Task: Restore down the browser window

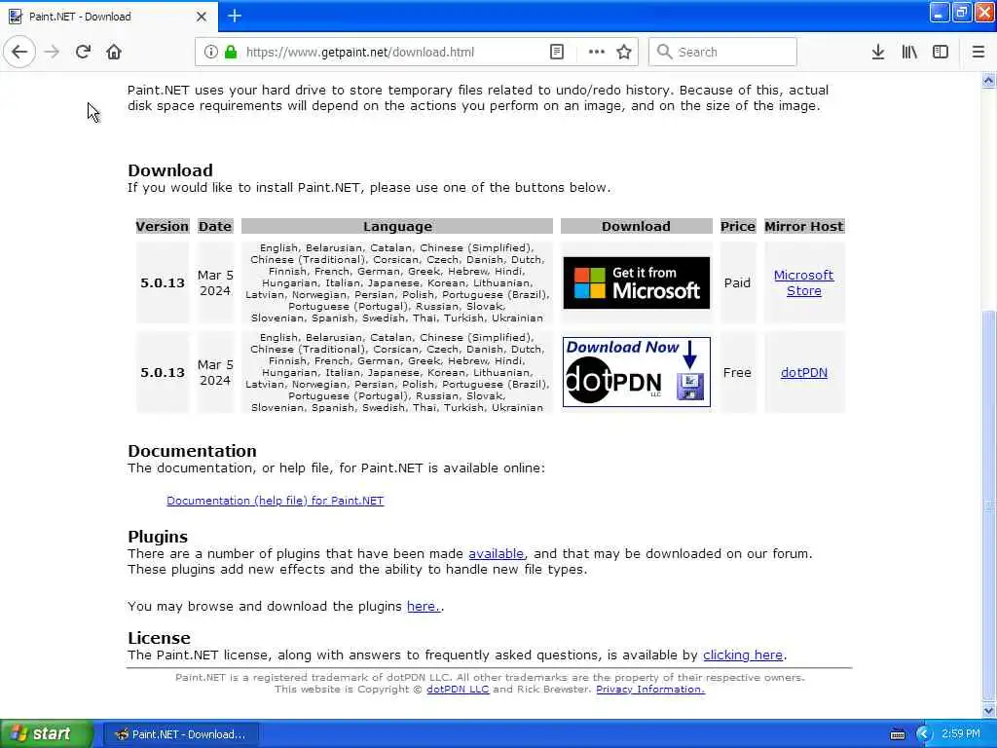Action: (961, 12)
